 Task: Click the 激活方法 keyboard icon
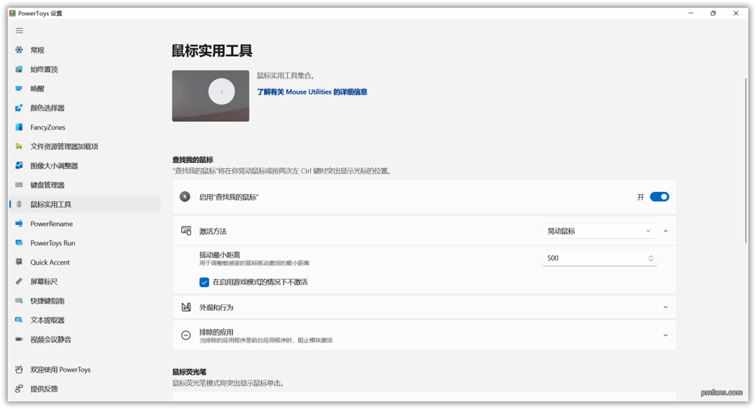click(x=186, y=231)
